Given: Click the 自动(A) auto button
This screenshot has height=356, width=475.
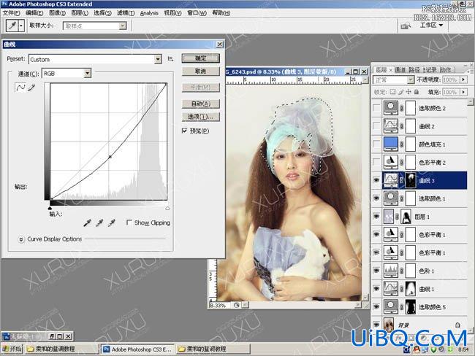Looking at the screenshot, I should (200, 104).
